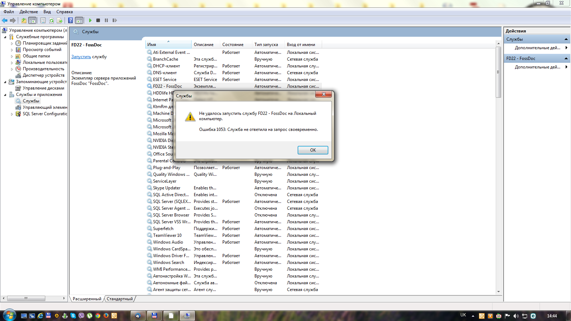The width and height of the screenshot is (571, 321).
Task: Select Диспетчер устройств in the tree
Action: [44, 75]
